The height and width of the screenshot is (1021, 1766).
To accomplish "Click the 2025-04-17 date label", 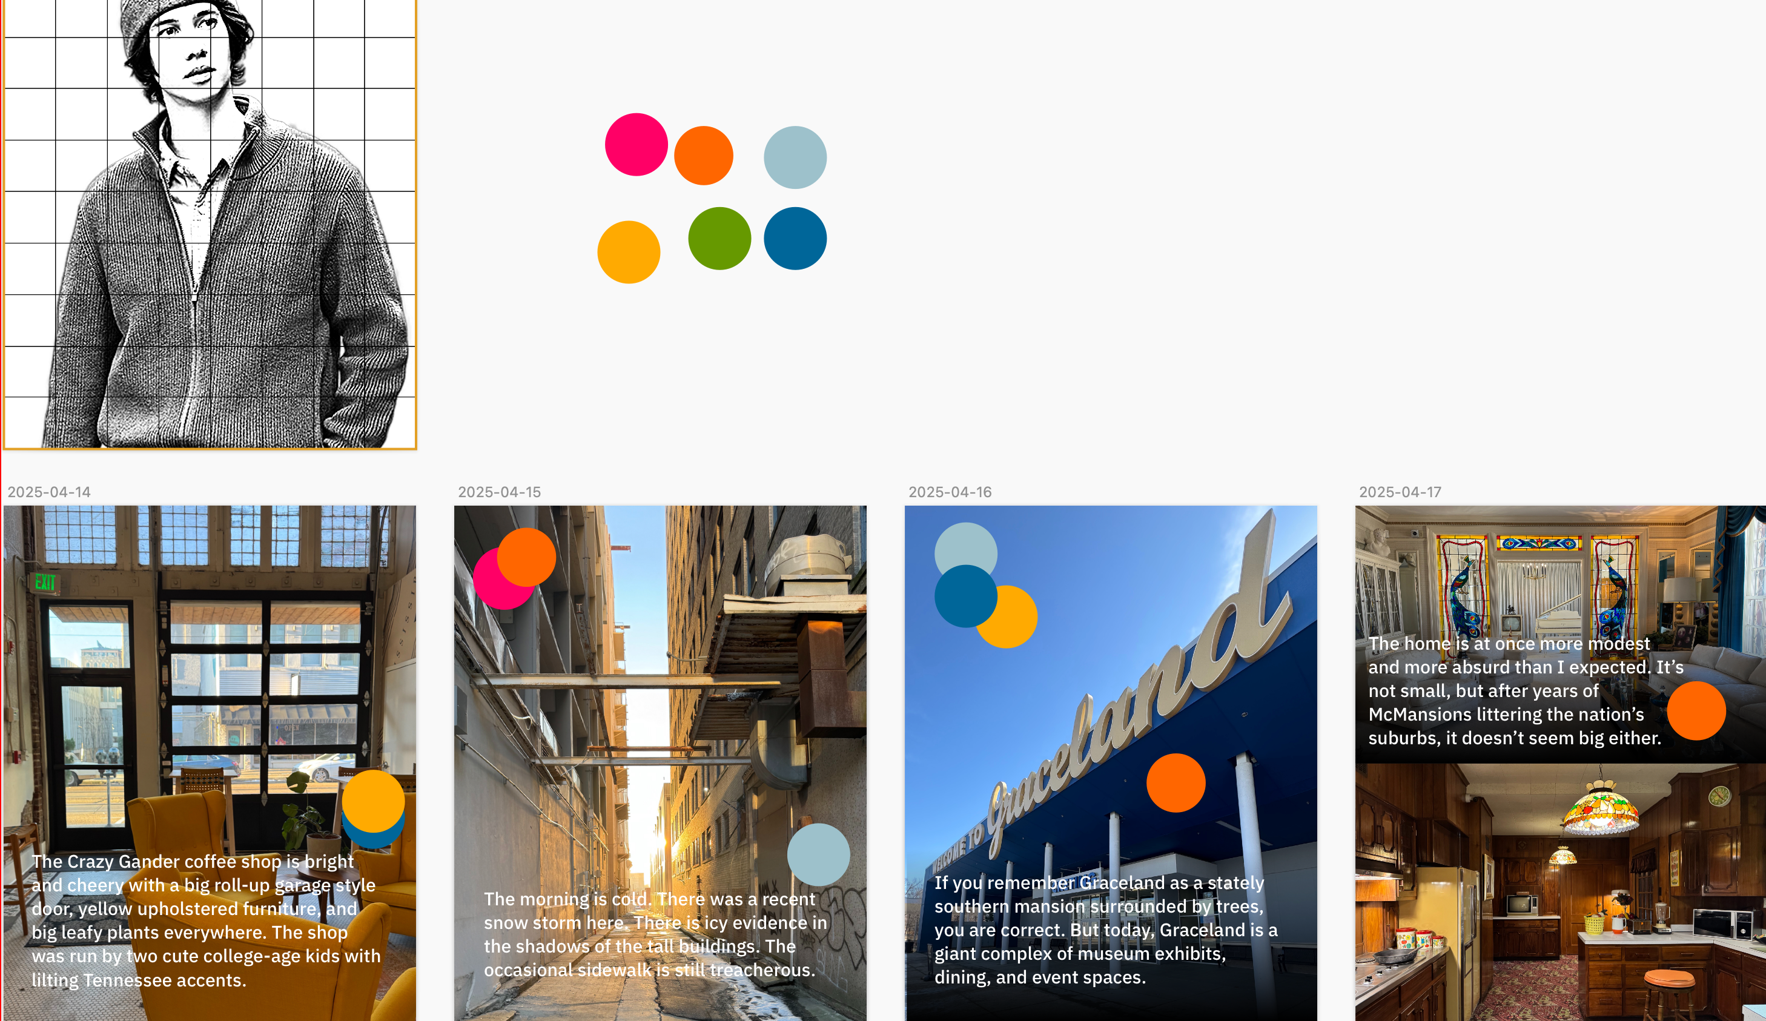I will [x=1400, y=492].
